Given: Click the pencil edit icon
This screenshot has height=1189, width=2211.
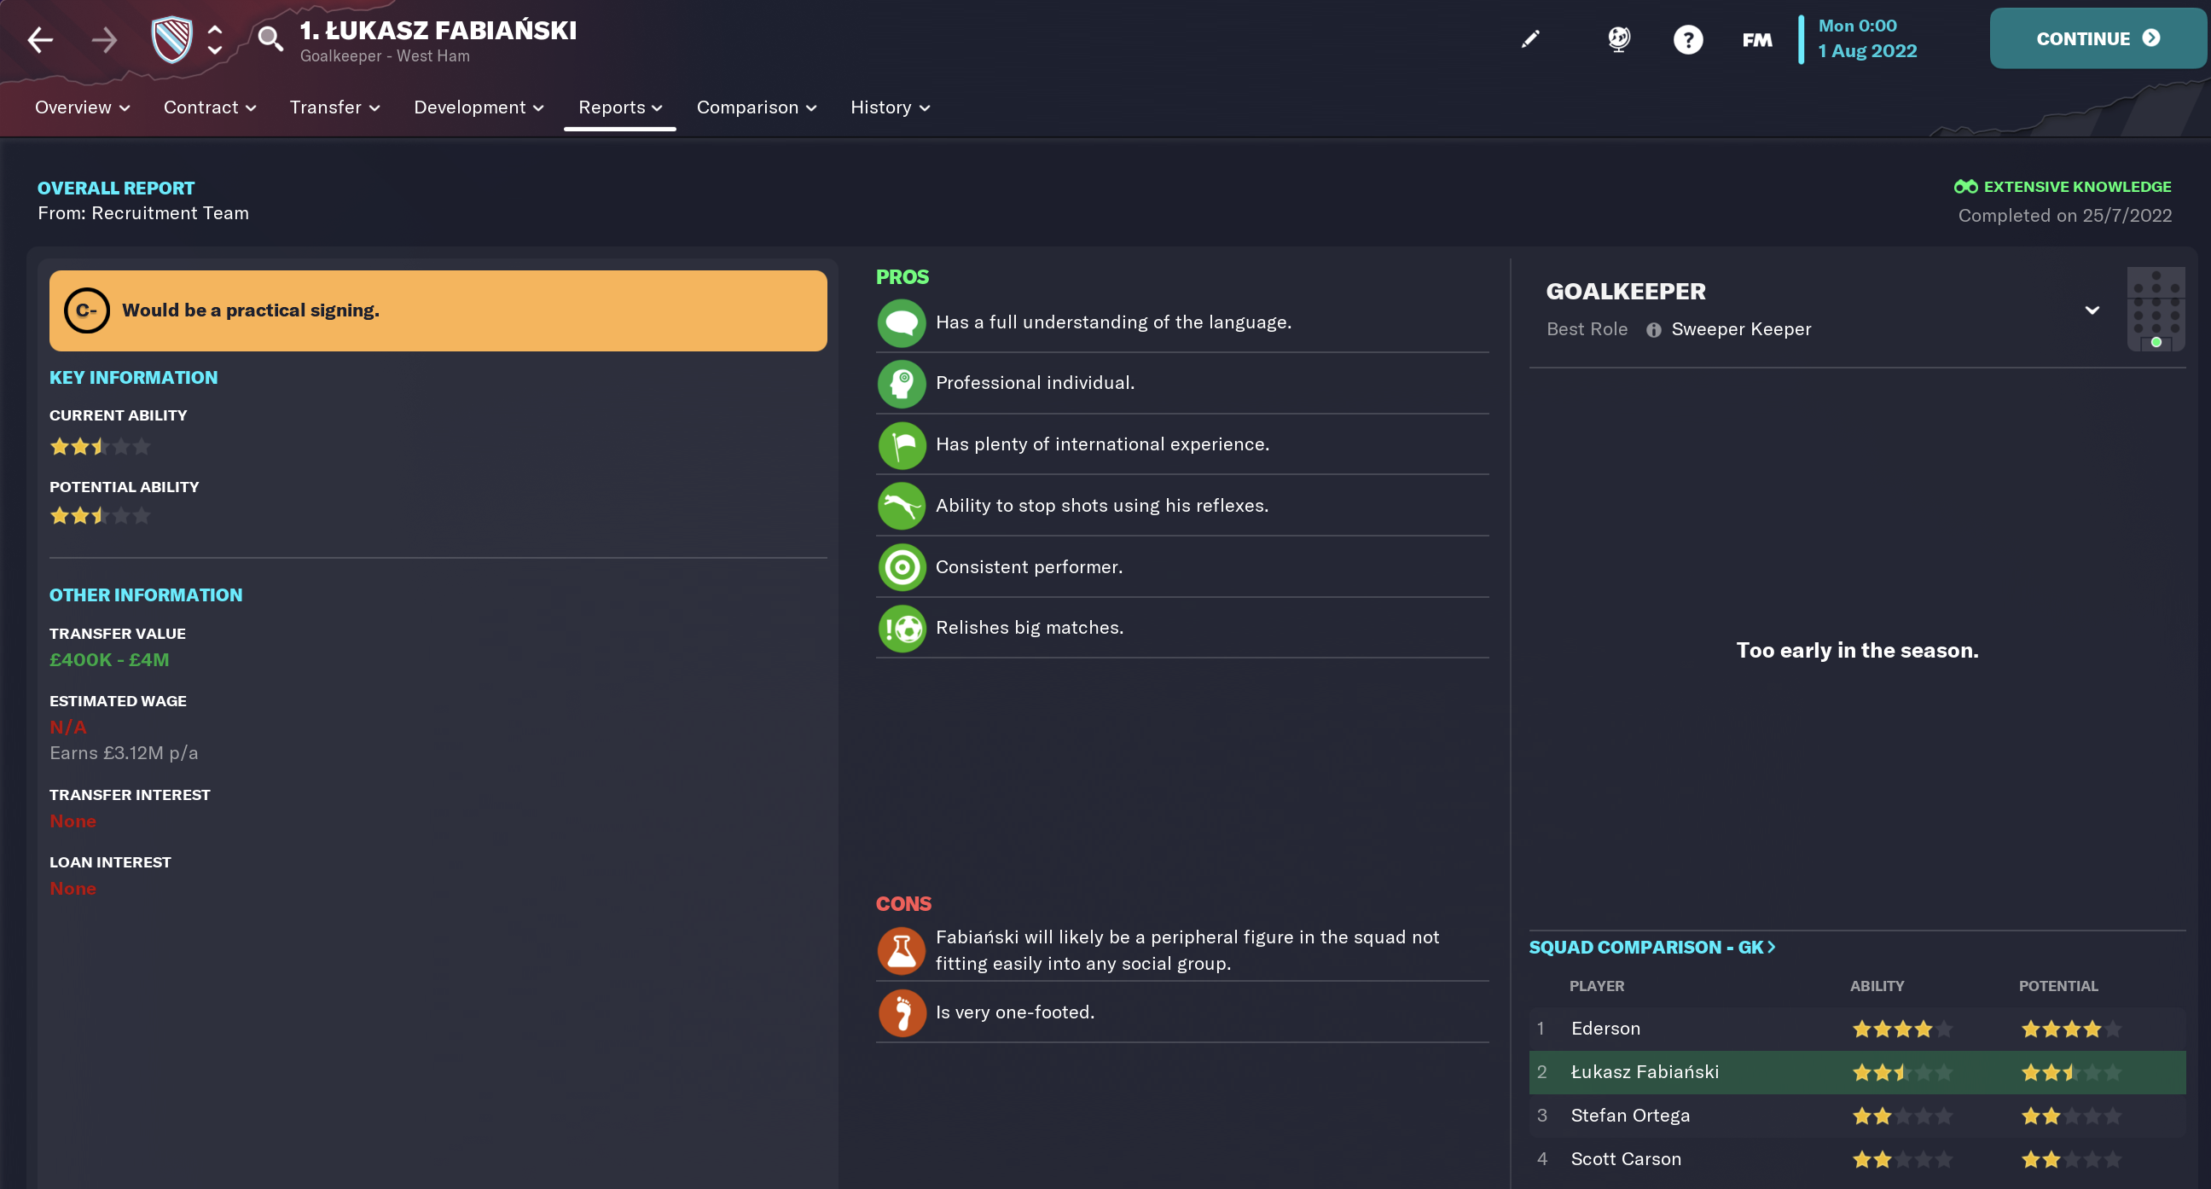Looking at the screenshot, I should tap(1530, 39).
